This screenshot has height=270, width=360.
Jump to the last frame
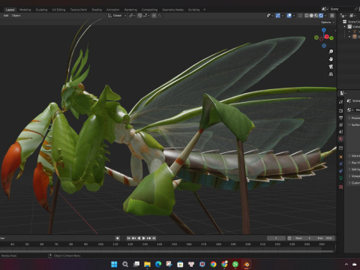[154, 238]
